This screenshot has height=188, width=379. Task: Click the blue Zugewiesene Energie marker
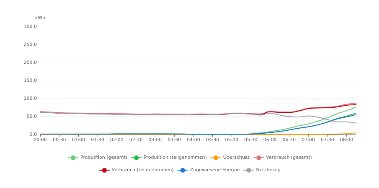tap(183, 170)
